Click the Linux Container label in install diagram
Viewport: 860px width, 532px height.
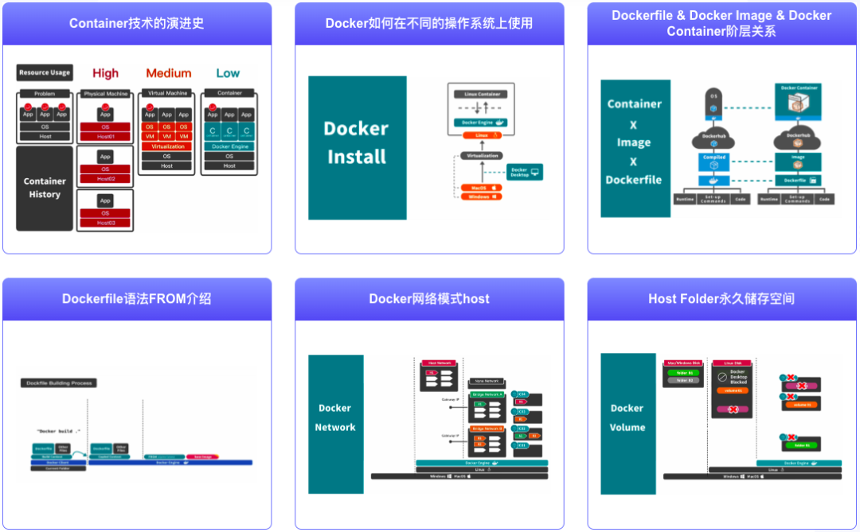482,95
